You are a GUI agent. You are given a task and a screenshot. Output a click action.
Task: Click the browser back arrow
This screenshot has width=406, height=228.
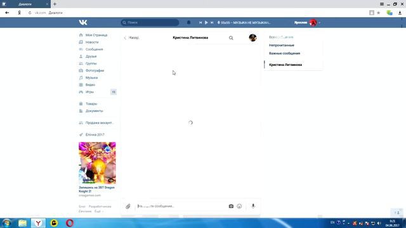(x=7, y=13)
